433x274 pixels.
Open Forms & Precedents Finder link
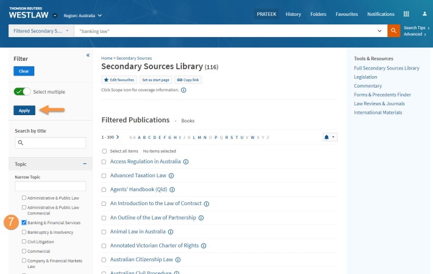(382, 94)
